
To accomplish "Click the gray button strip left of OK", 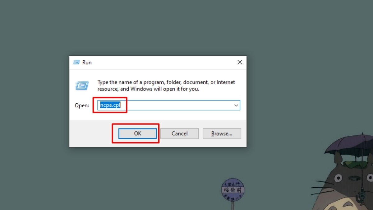I will click(93, 133).
